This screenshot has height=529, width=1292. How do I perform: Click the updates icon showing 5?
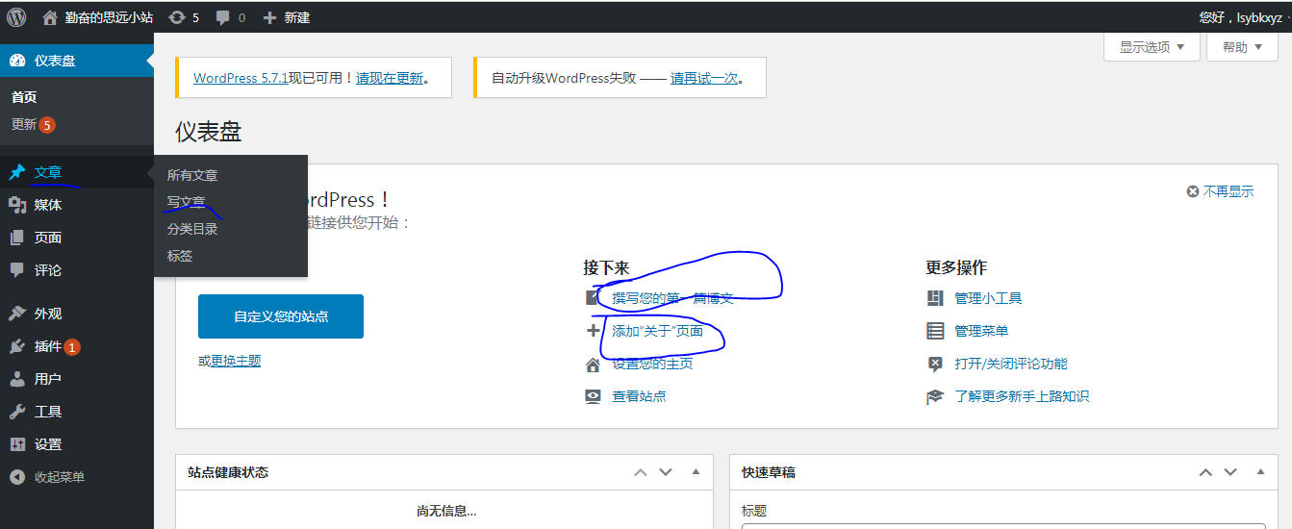[x=177, y=17]
